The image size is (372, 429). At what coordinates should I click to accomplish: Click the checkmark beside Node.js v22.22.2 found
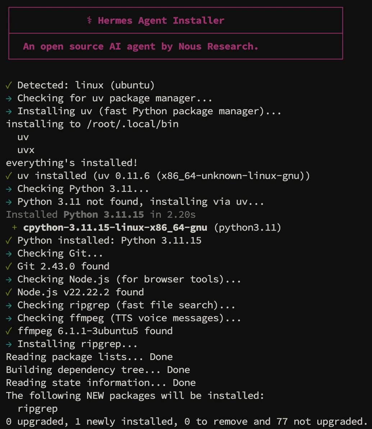[x=9, y=292]
